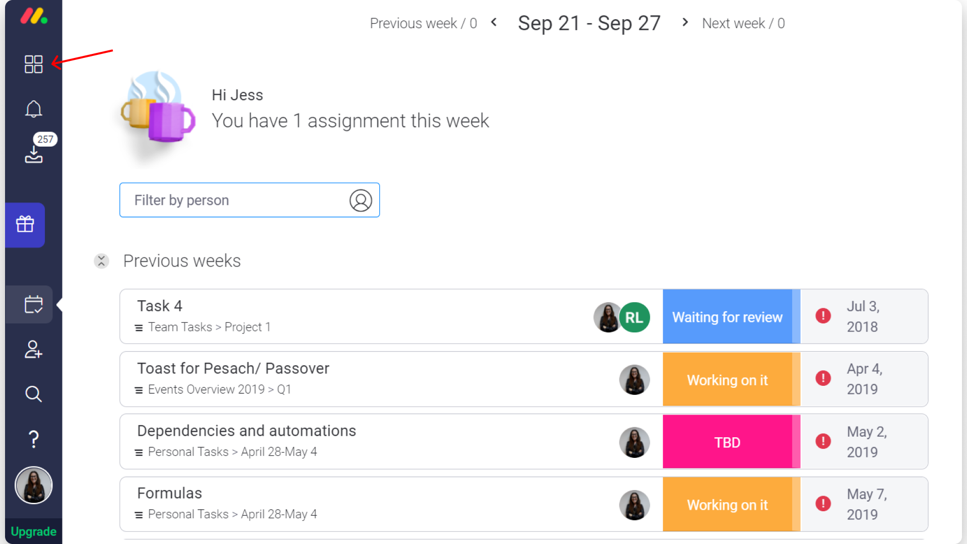Screen dimensions: 967x544
Task: Go to previous week arrow
Action: [494, 22]
